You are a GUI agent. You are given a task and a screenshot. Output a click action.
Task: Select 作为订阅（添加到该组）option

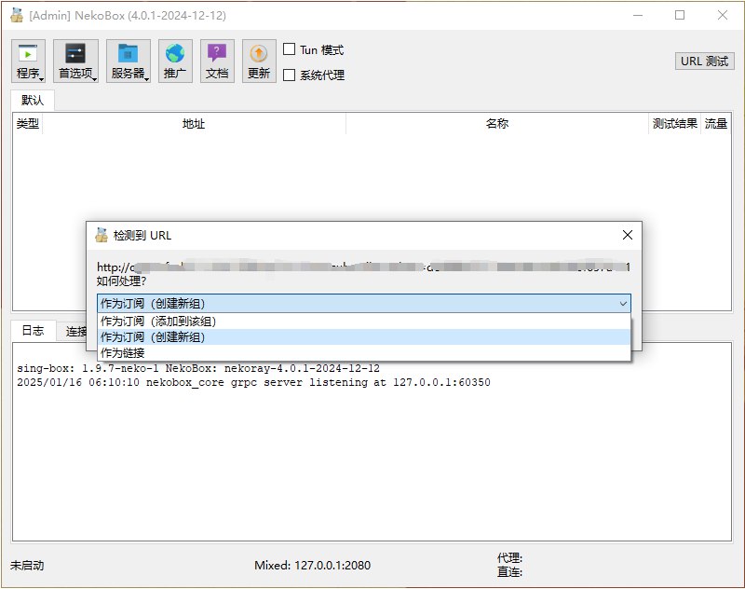point(186,320)
